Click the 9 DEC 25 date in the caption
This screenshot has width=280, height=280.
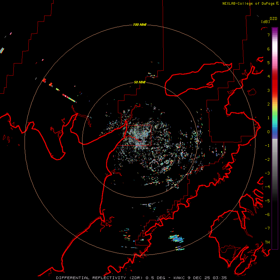coord(199,278)
